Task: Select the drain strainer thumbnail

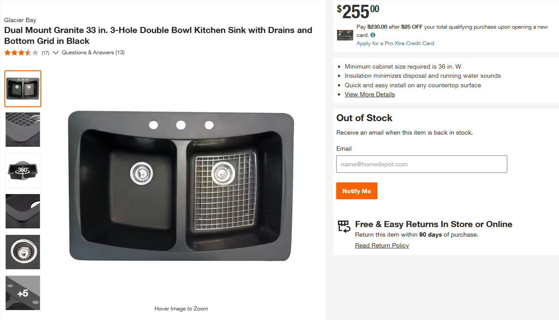Action: (23, 252)
